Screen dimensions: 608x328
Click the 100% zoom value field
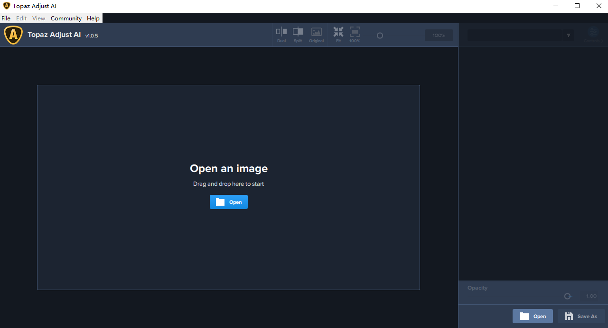pyautogui.click(x=439, y=36)
